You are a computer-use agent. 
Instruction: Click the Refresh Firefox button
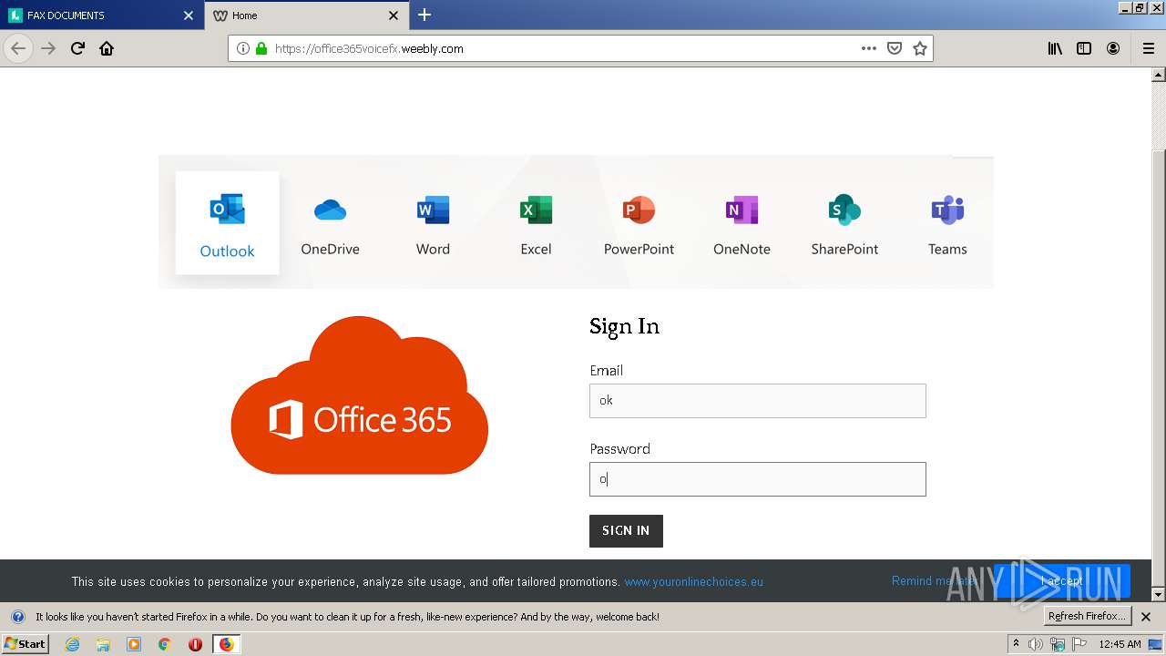1088,616
